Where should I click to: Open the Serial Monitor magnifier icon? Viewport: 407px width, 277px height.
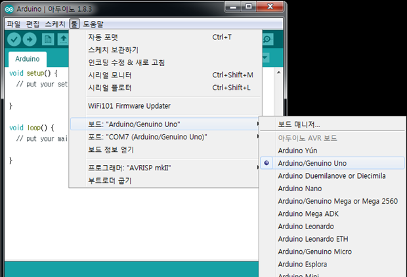[x=267, y=39]
